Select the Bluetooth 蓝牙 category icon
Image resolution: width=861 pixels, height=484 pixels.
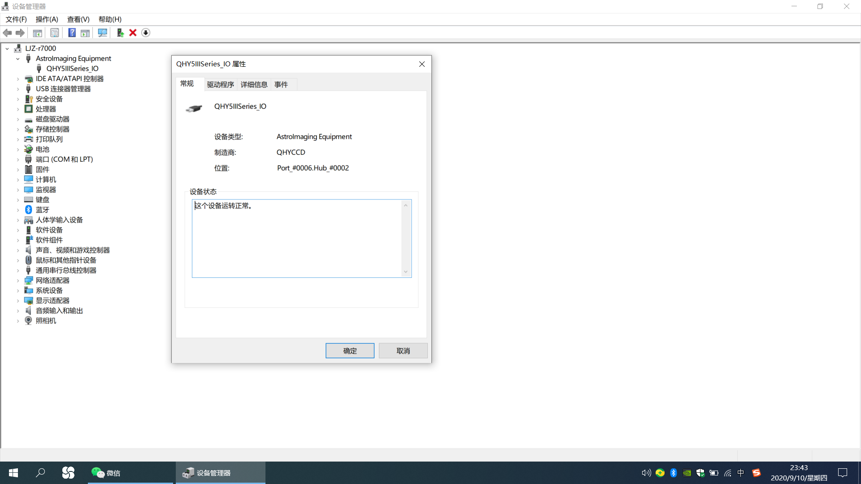(29, 210)
